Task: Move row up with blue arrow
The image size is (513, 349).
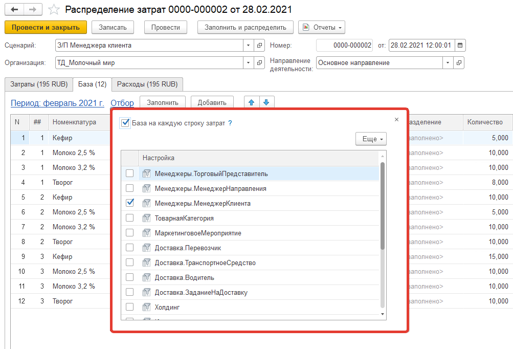Action: (251, 102)
